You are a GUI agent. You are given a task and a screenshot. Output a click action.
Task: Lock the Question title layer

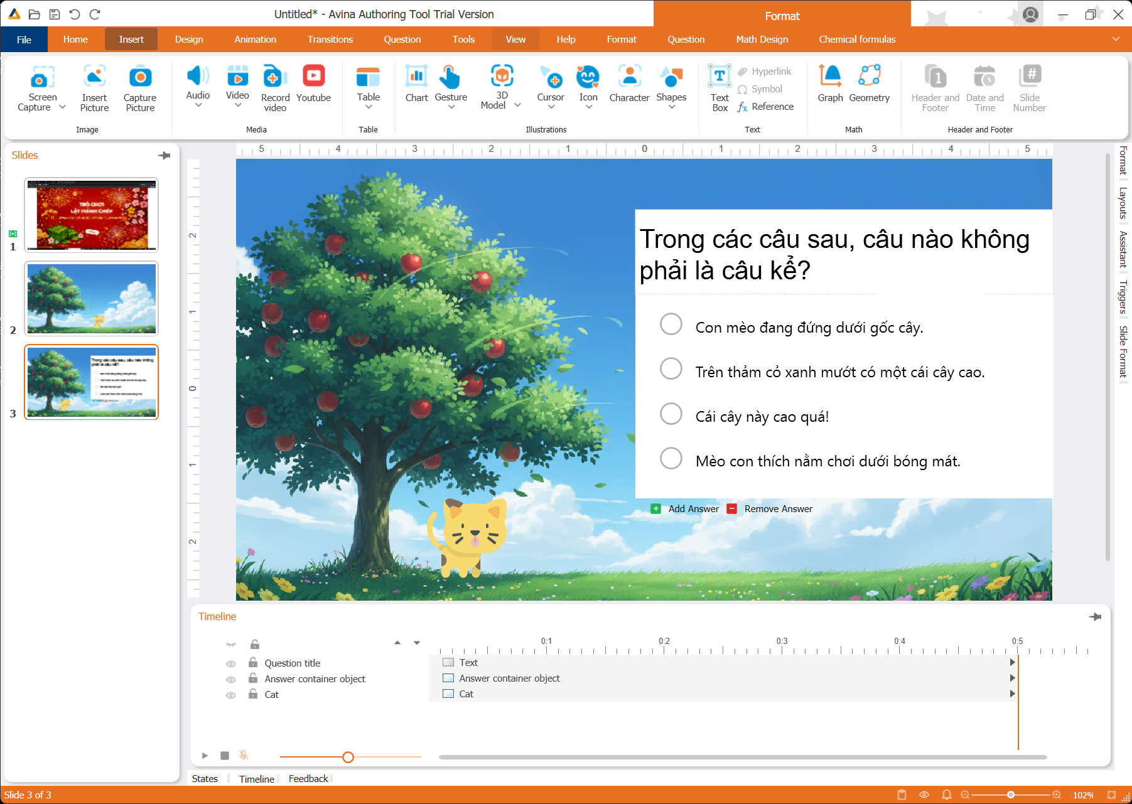click(253, 663)
